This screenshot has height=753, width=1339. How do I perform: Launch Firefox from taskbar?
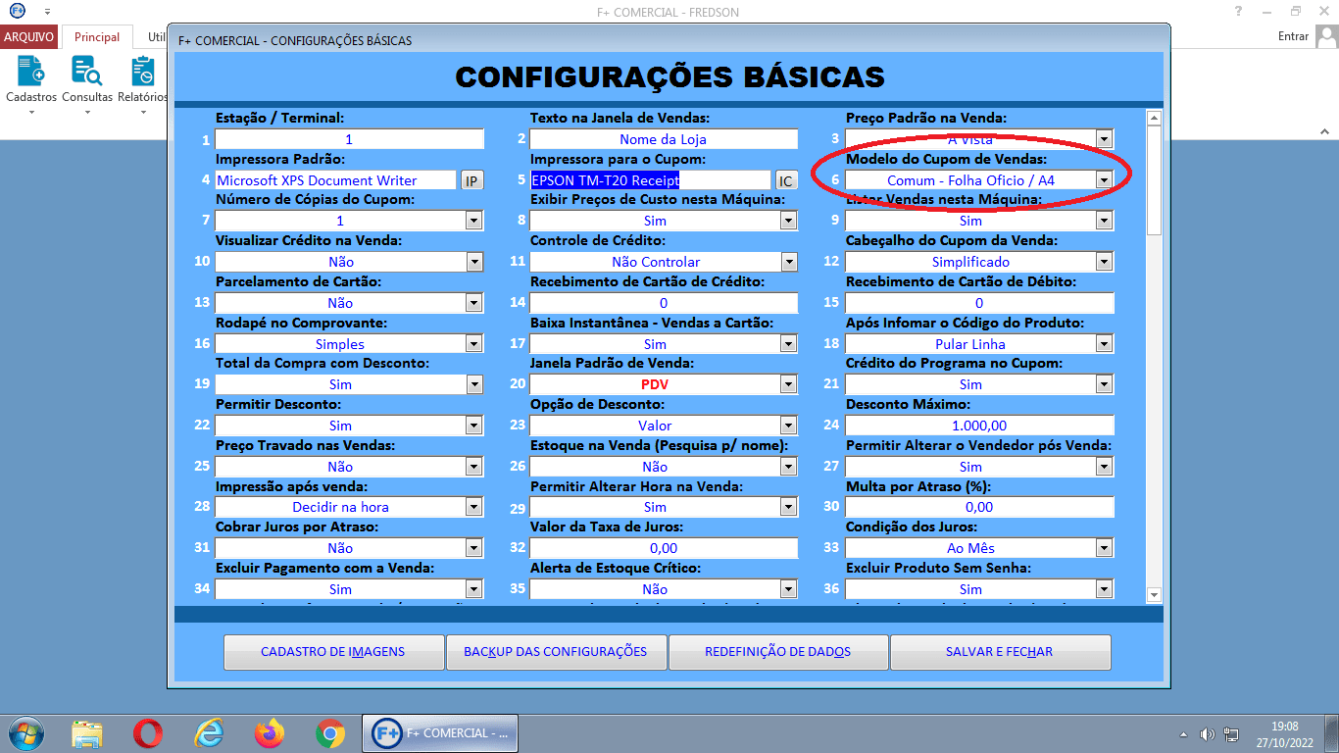[x=269, y=732]
